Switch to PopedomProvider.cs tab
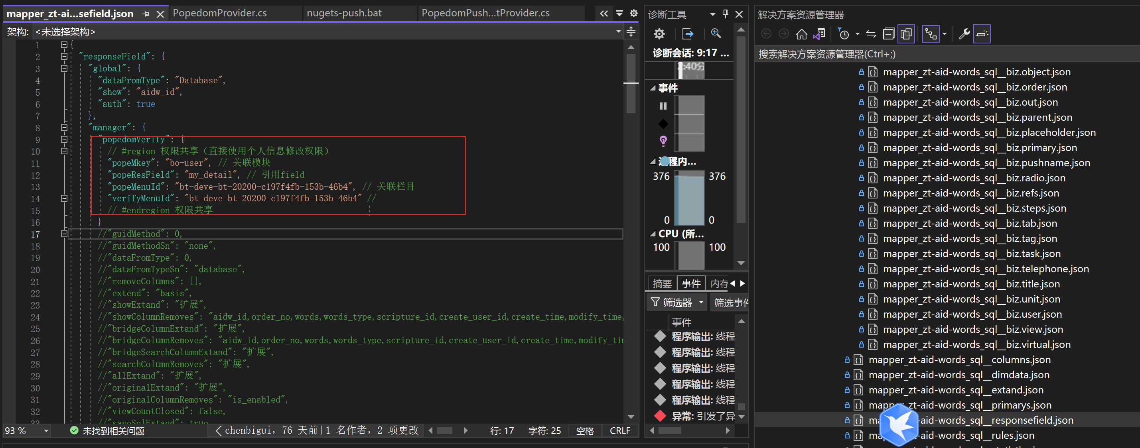This screenshot has width=1140, height=448. tap(219, 13)
